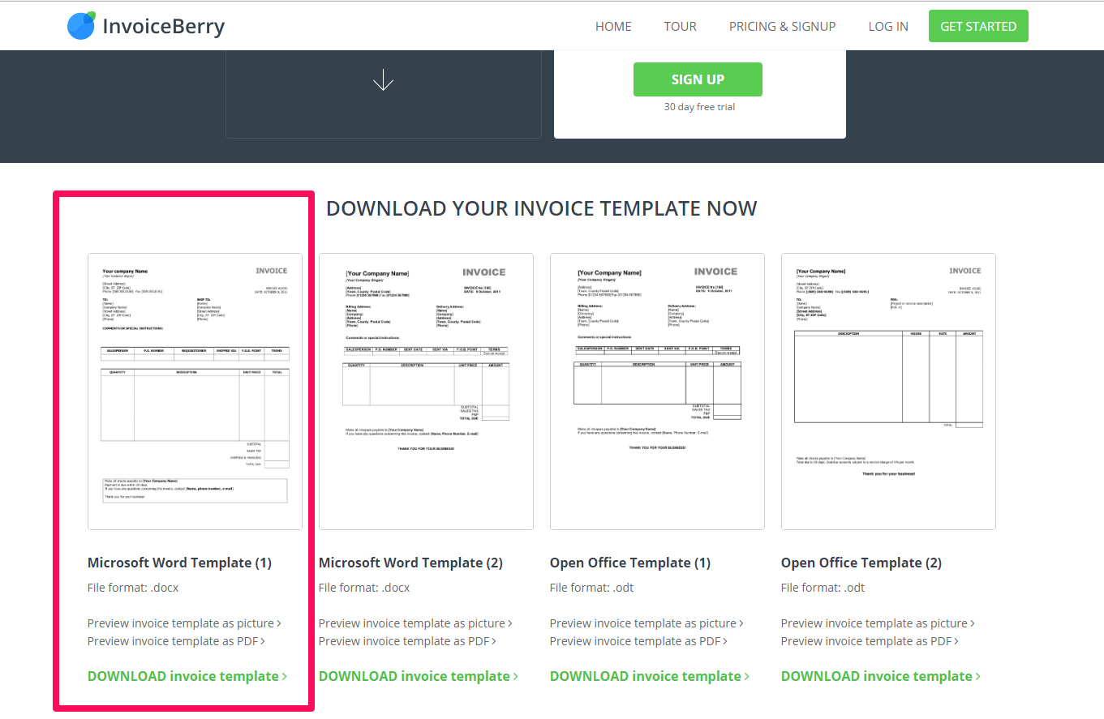Click the green SIGN UP button

pos(698,79)
